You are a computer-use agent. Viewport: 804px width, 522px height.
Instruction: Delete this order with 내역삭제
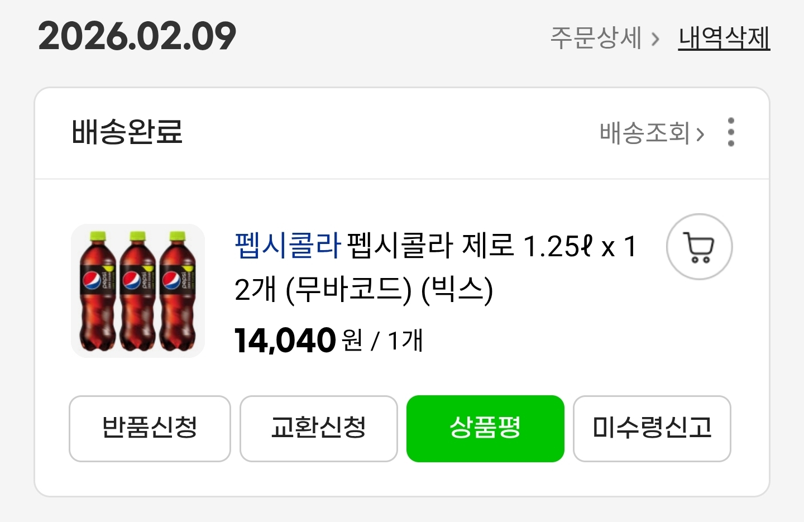724,38
